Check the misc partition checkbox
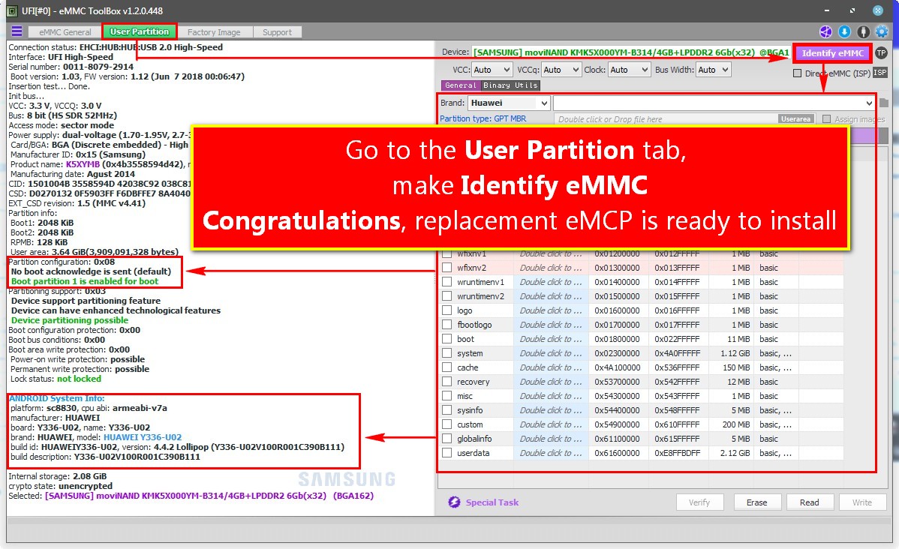This screenshot has height=549, width=899. click(x=447, y=396)
